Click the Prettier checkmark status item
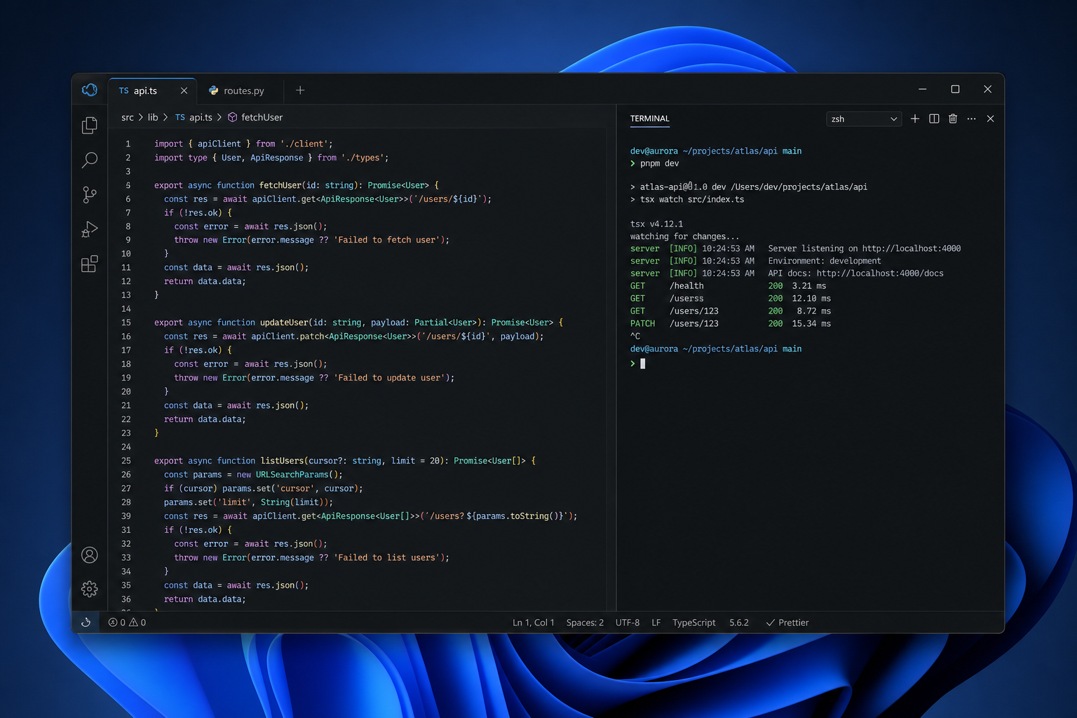Viewport: 1077px width, 718px height. (x=787, y=623)
